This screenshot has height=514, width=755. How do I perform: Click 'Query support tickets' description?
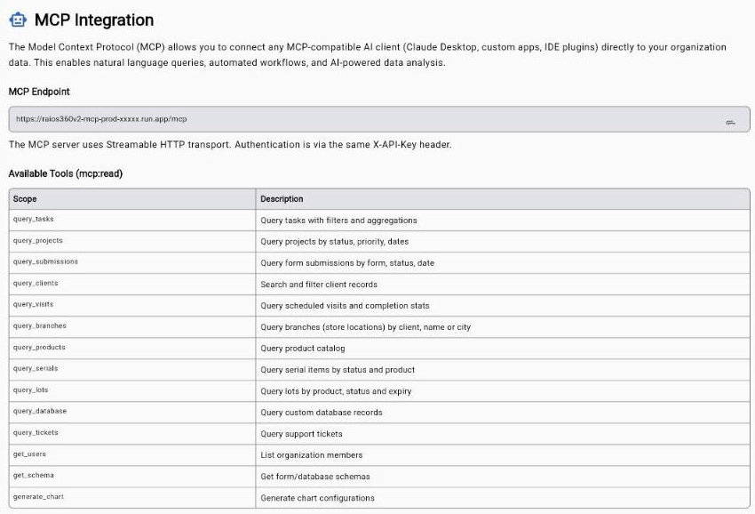pos(301,434)
